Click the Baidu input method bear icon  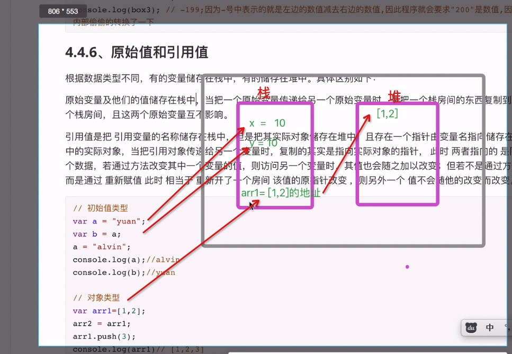(471, 328)
